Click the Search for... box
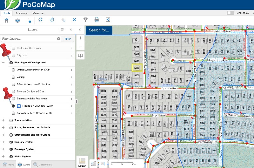The height and width of the screenshot is (168, 254). click(99, 30)
